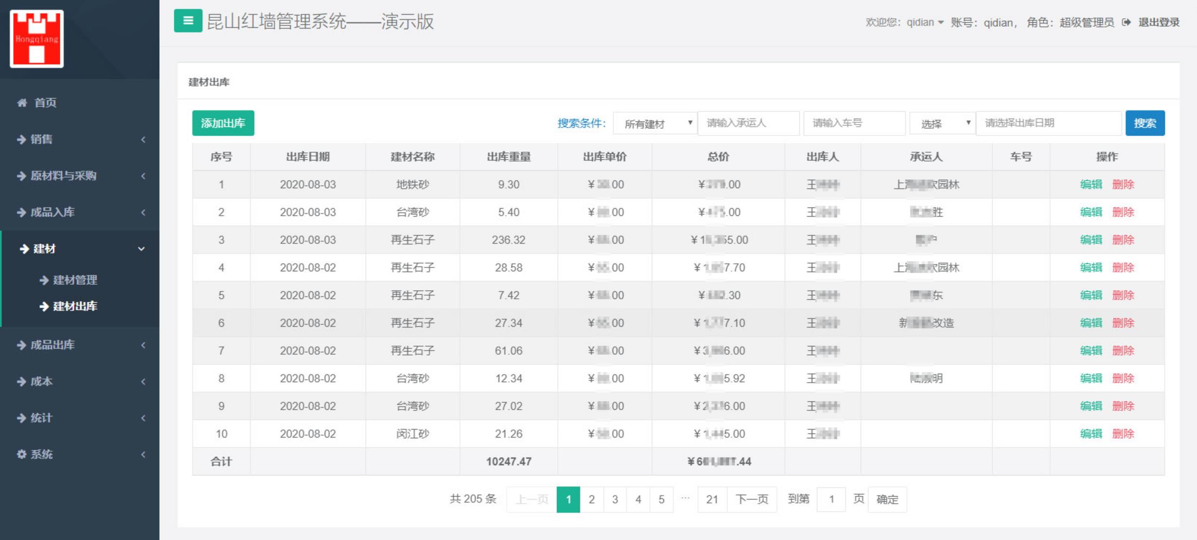The height and width of the screenshot is (540, 1197).
Task: Click the arrow icon beside 成本
Action: point(21,382)
